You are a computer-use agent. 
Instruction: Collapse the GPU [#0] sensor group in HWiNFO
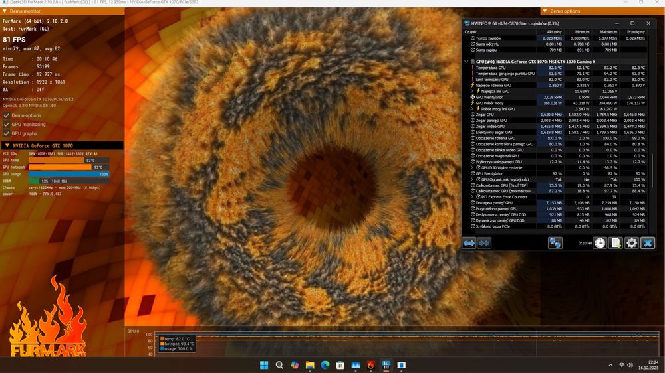pos(466,62)
